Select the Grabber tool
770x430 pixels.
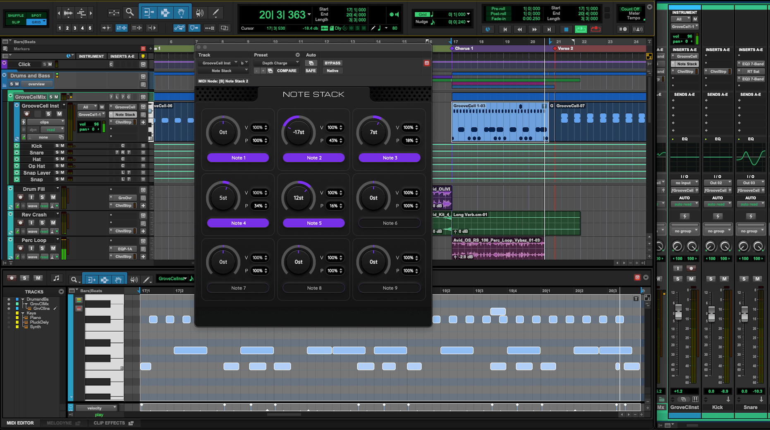(181, 12)
